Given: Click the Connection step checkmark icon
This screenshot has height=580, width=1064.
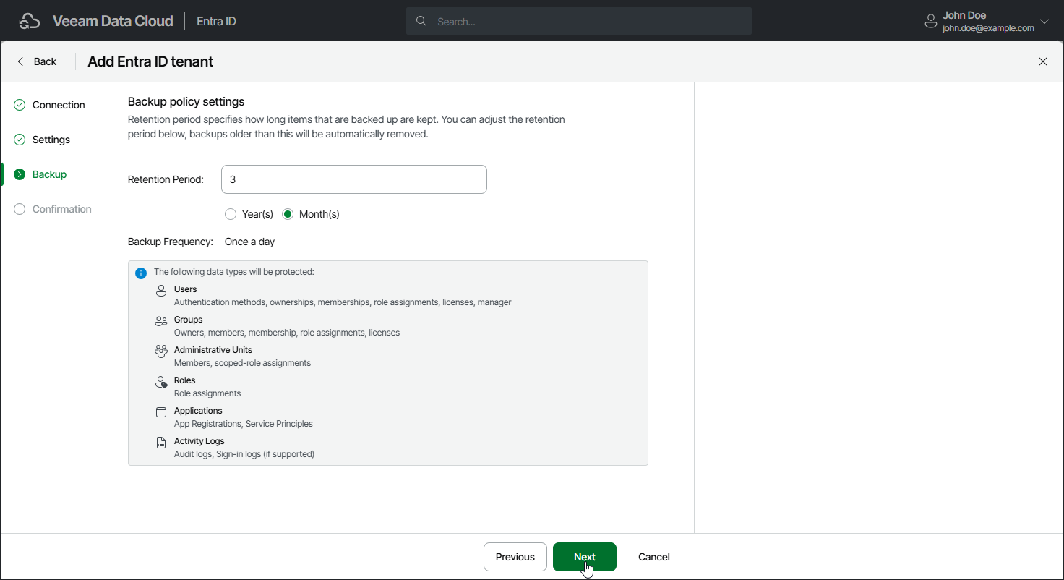Looking at the screenshot, I should (20, 105).
